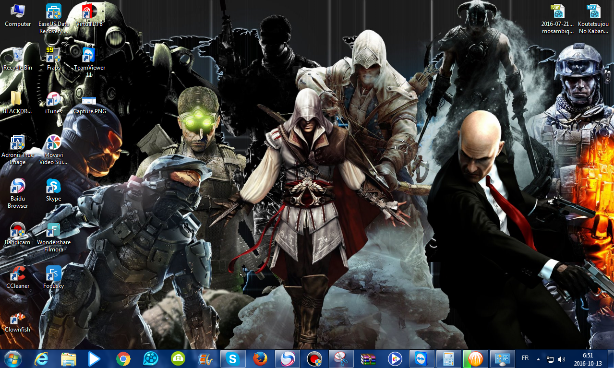
Task: Click the orange globe taskbar icon
Action: pyautogui.click(x=476, y=358)
